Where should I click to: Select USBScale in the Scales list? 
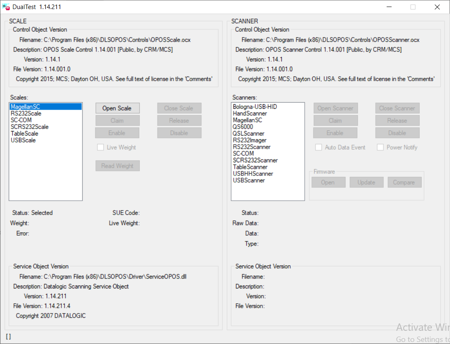click(x=23, y=140)
